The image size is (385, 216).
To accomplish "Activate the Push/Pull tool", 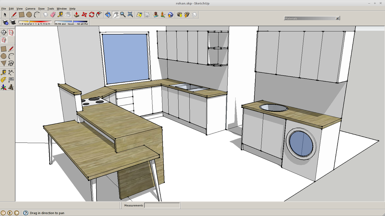I will point(76,14).
